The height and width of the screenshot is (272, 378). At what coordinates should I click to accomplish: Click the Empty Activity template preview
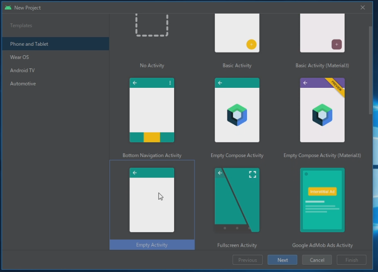pyautogui.click(x=152, y=200)
